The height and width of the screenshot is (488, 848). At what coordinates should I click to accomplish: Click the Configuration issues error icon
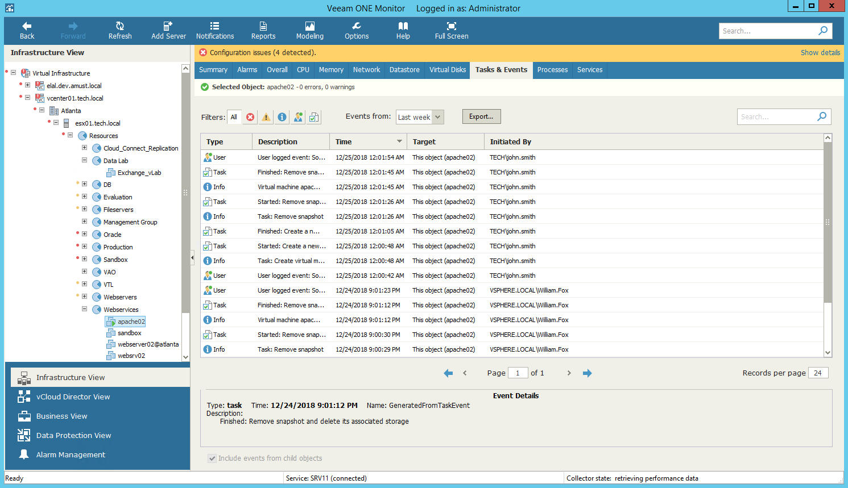[203, 52]
